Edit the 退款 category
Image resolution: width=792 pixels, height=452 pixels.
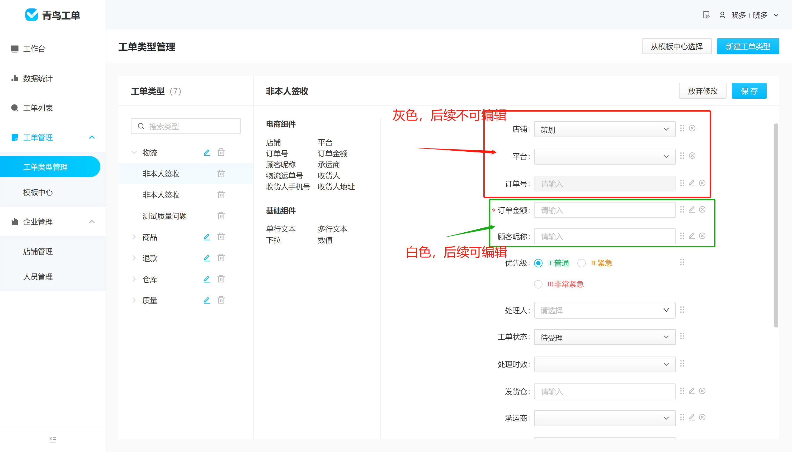(x=207, y=258)
